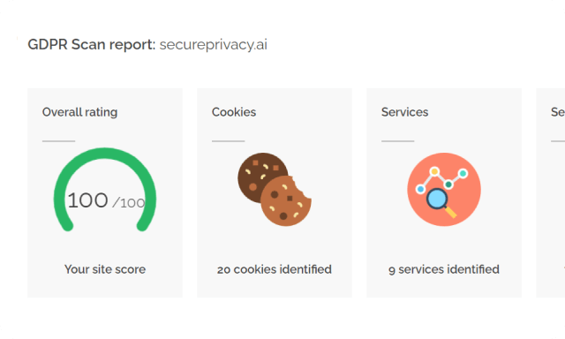Viewport: 565px width, 339px height.
Task: Select the Services card heading
Action: pyautogui.click(x=404, y=112)
